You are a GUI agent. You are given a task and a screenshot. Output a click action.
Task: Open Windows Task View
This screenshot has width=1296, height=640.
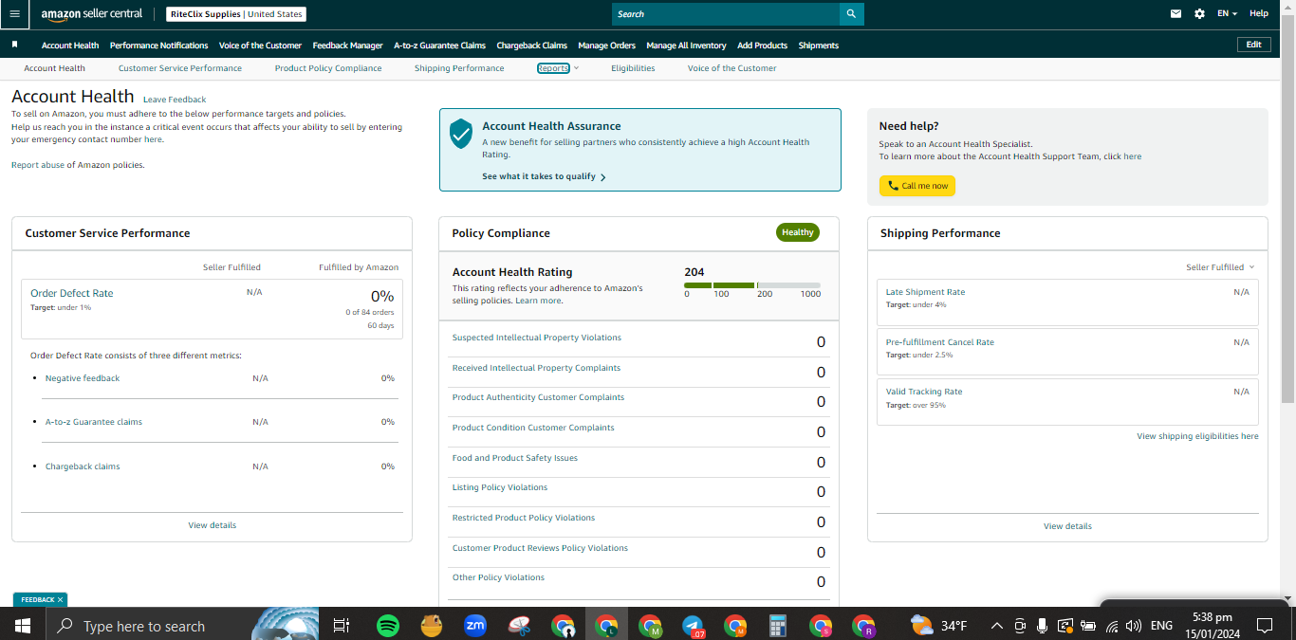point(342,626)
